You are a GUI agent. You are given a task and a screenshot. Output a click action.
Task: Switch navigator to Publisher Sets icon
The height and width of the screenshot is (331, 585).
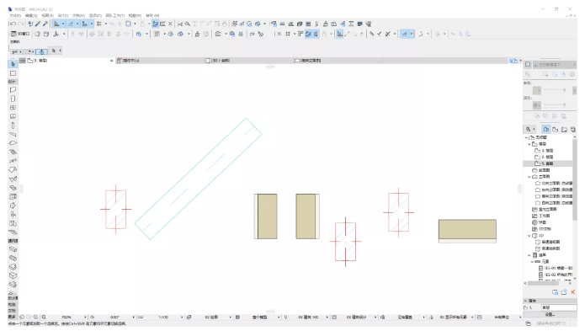point(573,129)
